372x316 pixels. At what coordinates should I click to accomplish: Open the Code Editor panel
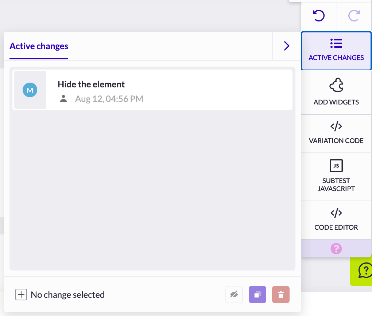(336, 220)
